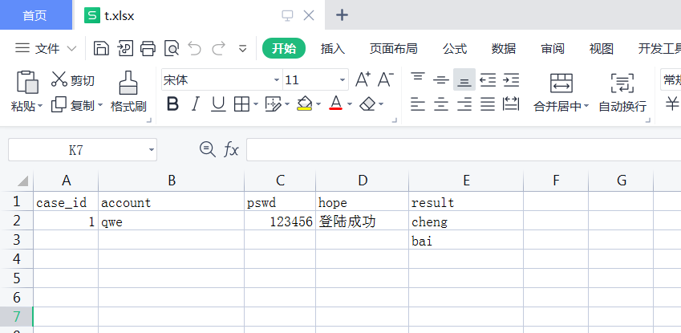The image size is (681, 333).
Task: Click Merge and Center (合并居中) icon
Action: [561, 83]
